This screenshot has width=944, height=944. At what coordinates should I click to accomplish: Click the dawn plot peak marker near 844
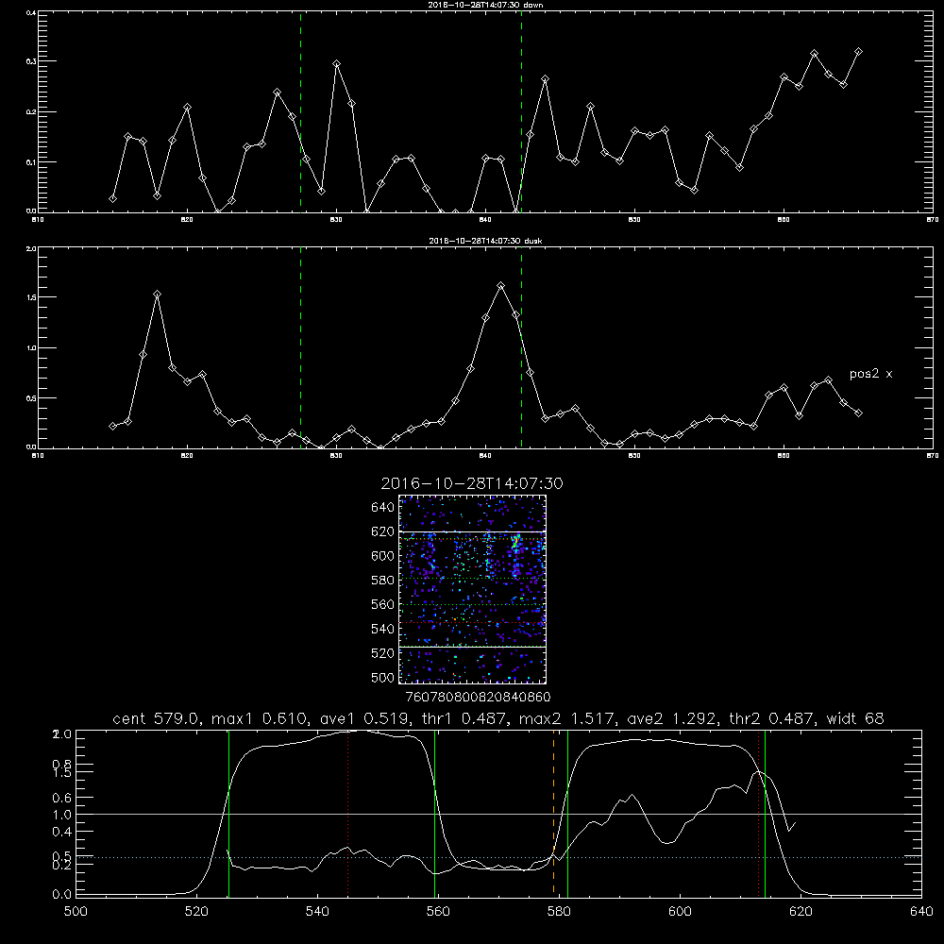tap(546, 79)
